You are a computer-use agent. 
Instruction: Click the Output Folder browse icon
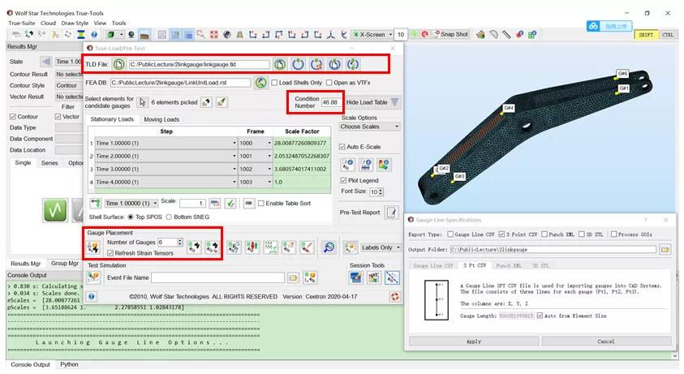(x=665, y=250)
